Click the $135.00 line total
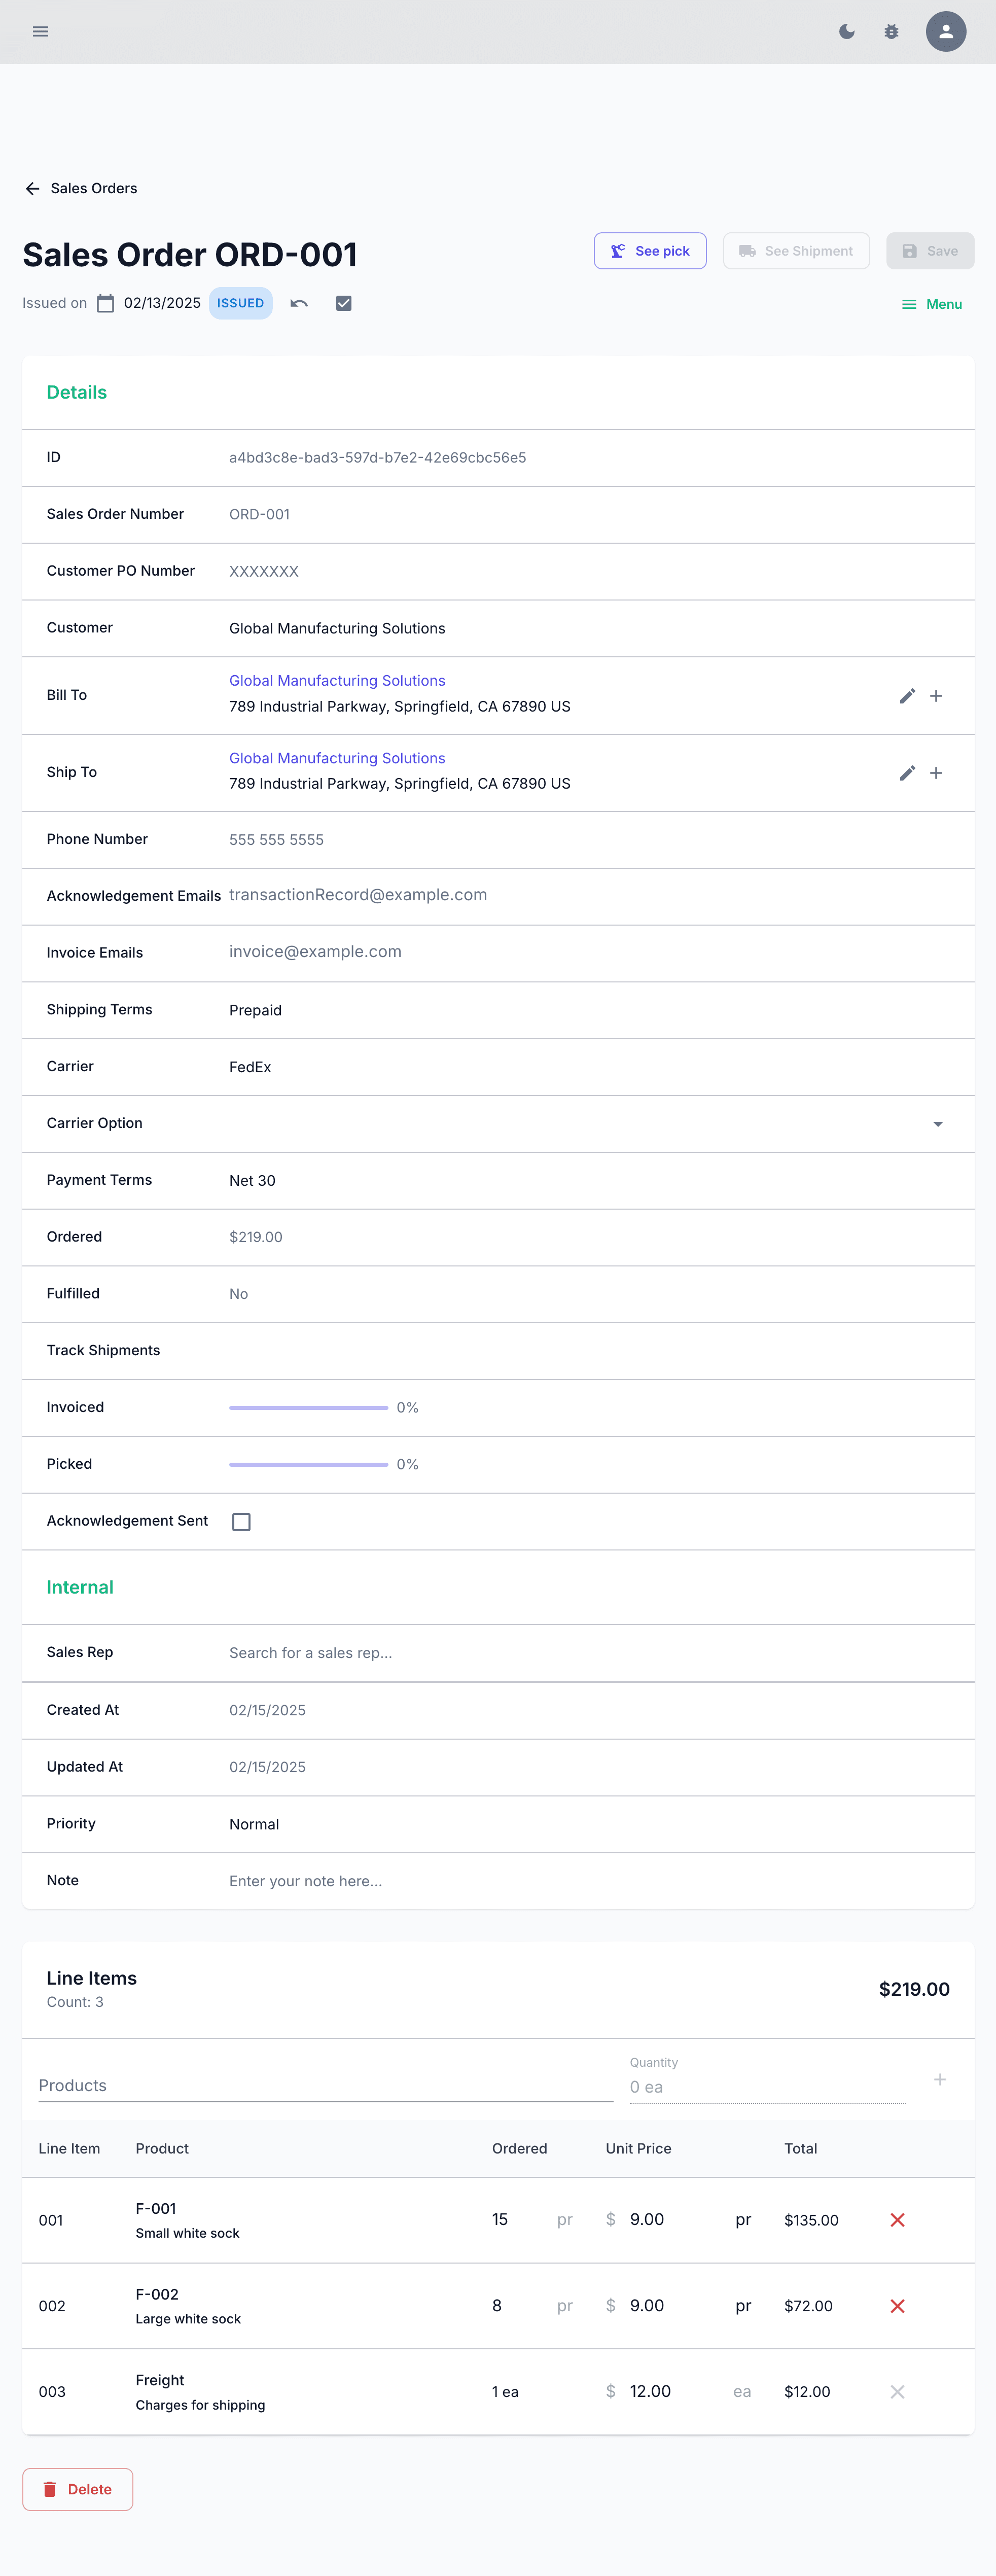This screenshot has height=2576, width=996. tap(811, 2220)
